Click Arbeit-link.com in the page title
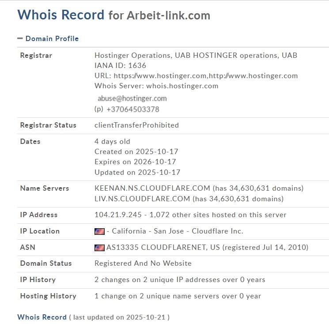329x324 pixels. 168,15
